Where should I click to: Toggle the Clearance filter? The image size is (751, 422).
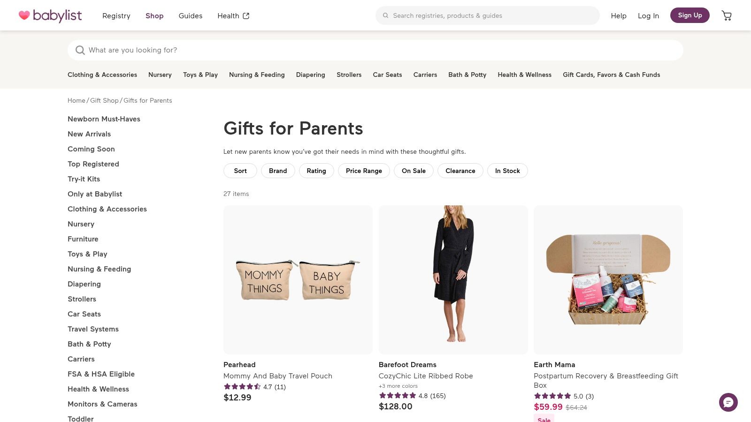tap(460, 171)
